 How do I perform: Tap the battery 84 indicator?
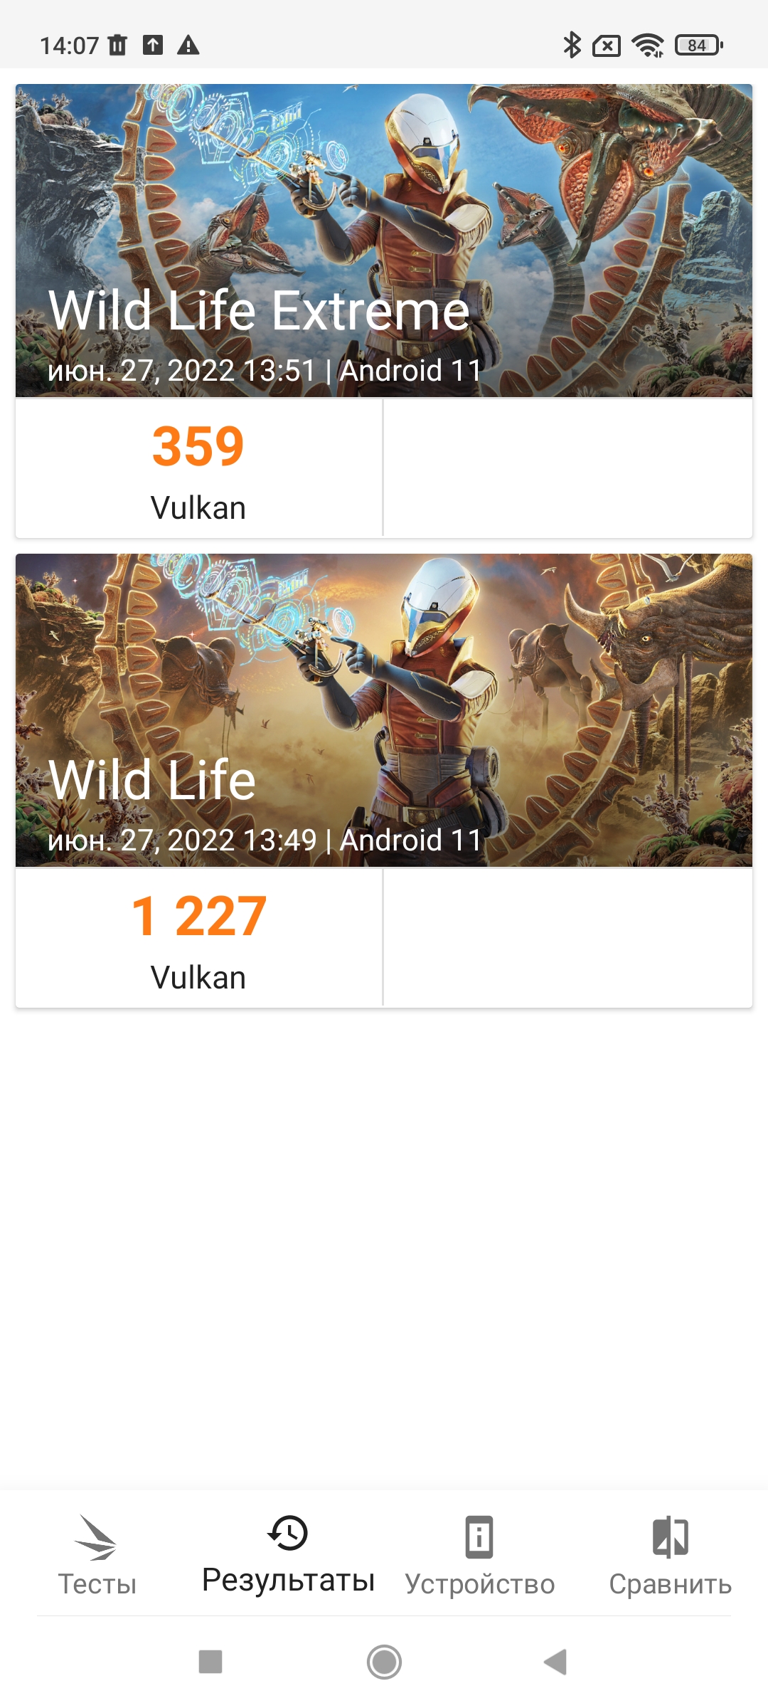(699, 46)
